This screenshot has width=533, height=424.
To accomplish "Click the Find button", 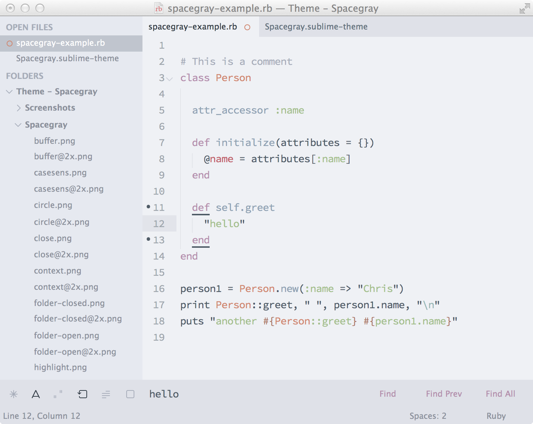I will [388, 394].
